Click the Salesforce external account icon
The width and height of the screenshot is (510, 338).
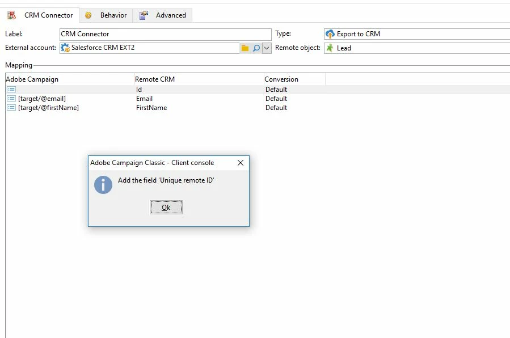pos(65,48)
